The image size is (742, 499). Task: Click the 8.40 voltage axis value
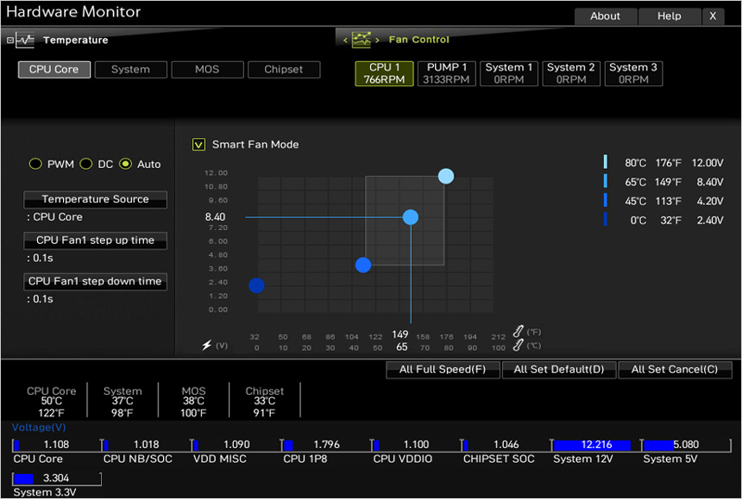tap(216, 217)
